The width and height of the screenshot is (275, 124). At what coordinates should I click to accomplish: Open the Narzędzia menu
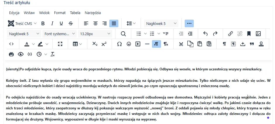pos(93,13)
